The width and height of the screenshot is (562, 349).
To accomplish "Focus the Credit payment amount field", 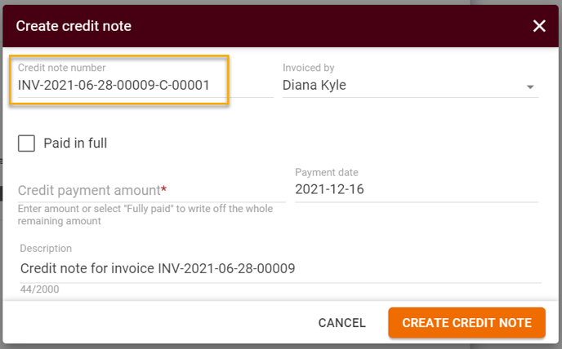I will tap(152, 191).
